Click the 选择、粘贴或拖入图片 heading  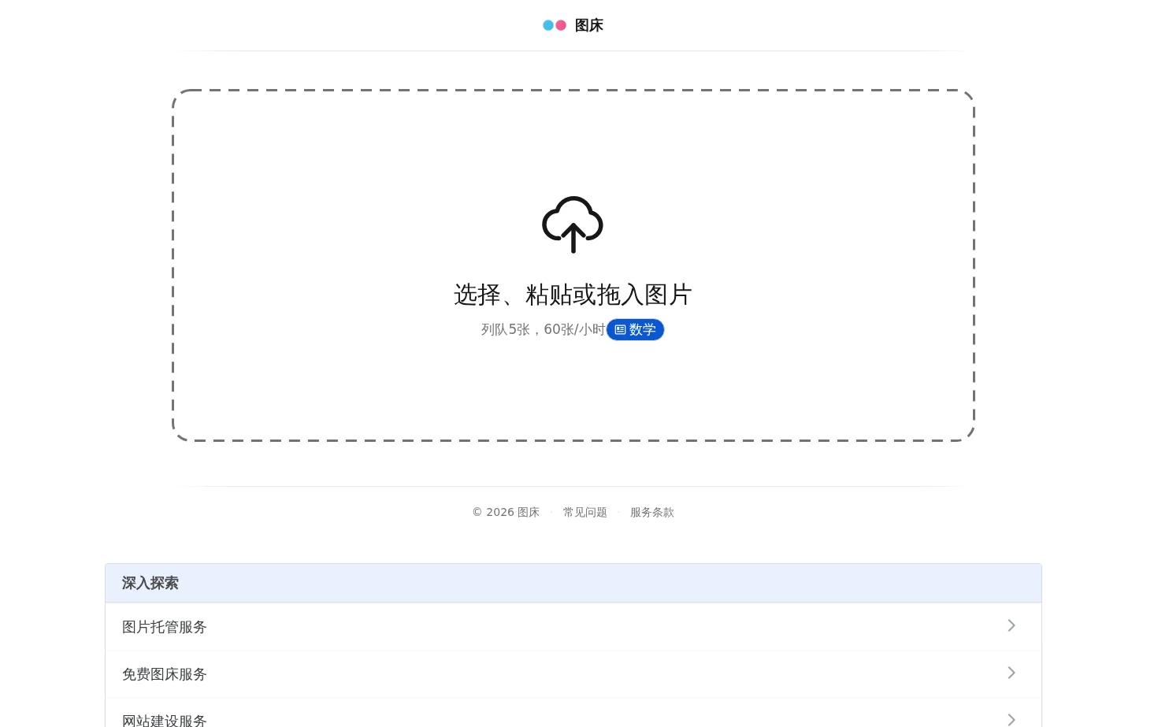(573, 295)
